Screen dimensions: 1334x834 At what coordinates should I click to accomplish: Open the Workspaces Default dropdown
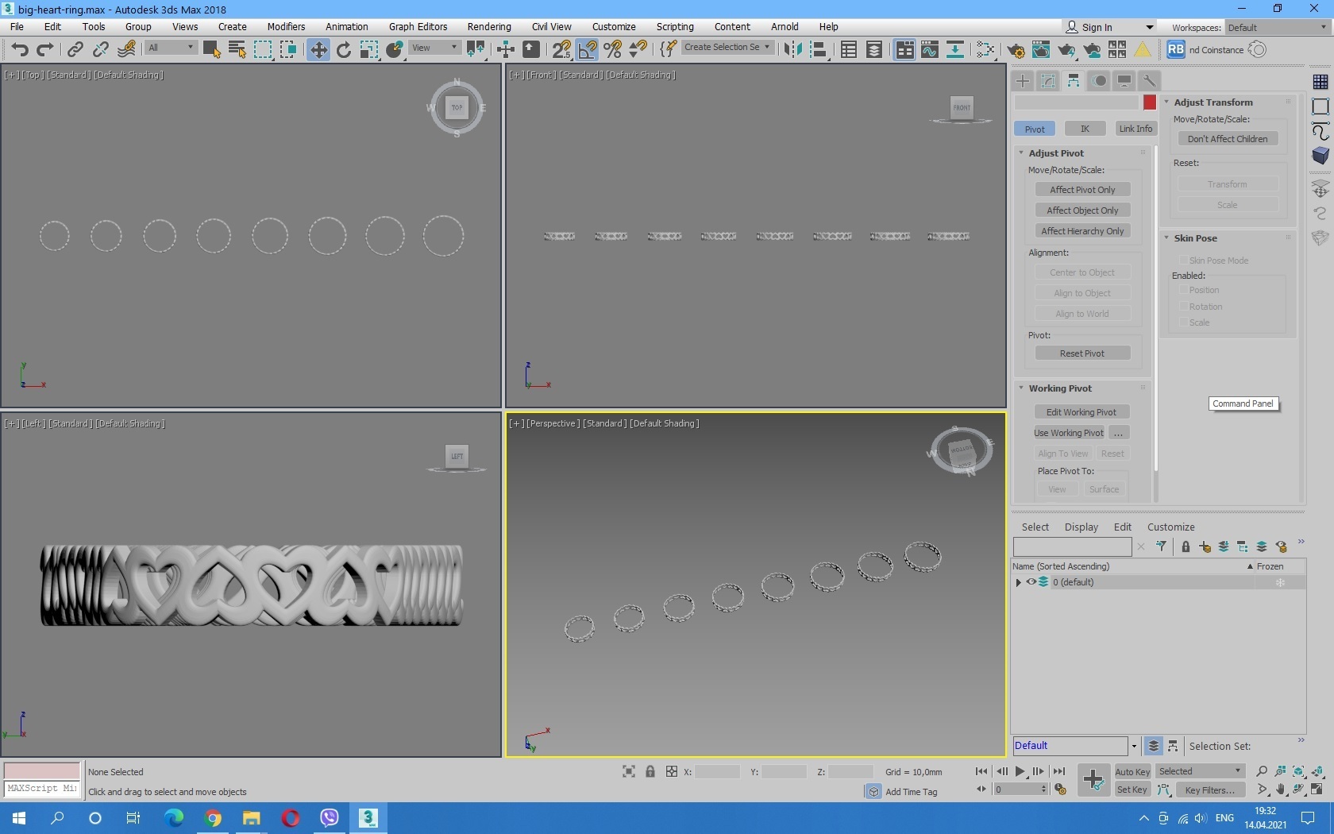coord(1277,28)
